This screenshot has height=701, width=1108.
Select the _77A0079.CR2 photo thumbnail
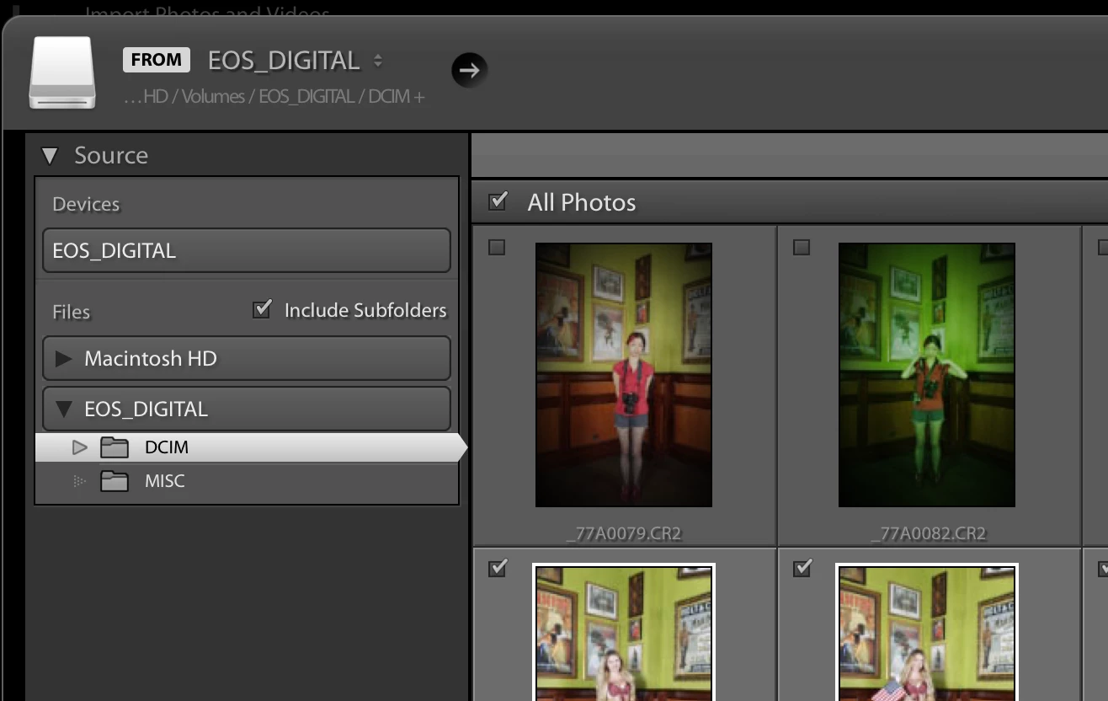point(624,375)
